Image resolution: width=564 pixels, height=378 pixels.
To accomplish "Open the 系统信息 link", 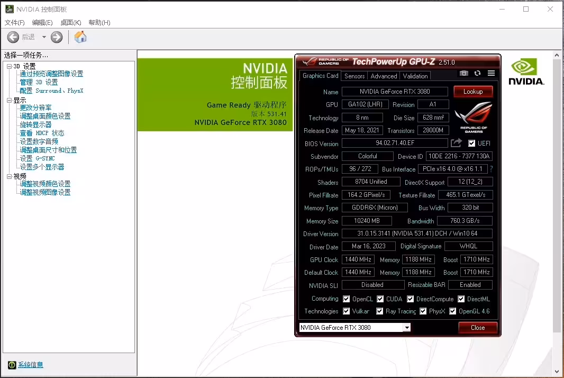I will point(31,365).
